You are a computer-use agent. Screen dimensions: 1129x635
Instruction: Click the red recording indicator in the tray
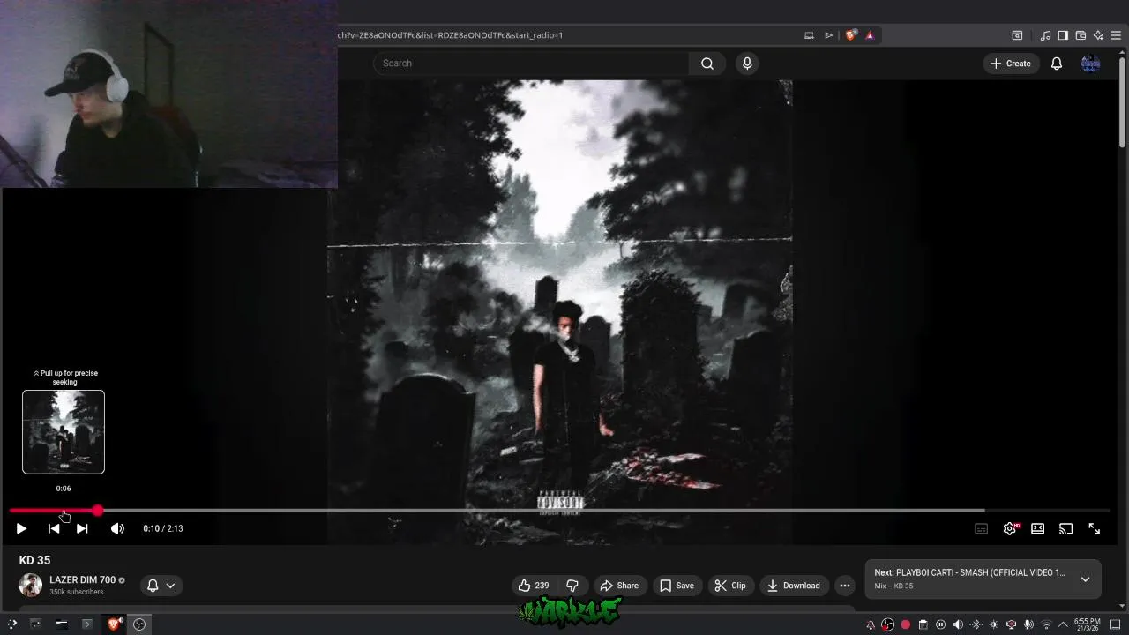coord(905,624)
